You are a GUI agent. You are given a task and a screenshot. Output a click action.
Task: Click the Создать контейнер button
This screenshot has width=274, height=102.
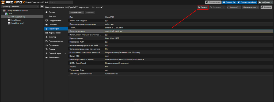point(247,2)
